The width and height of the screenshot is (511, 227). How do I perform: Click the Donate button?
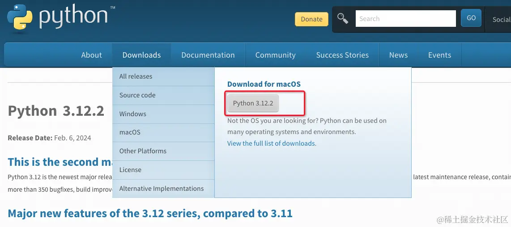coord(311,19)
